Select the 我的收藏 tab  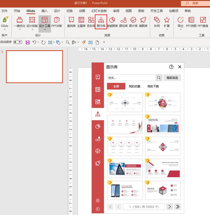134,86
